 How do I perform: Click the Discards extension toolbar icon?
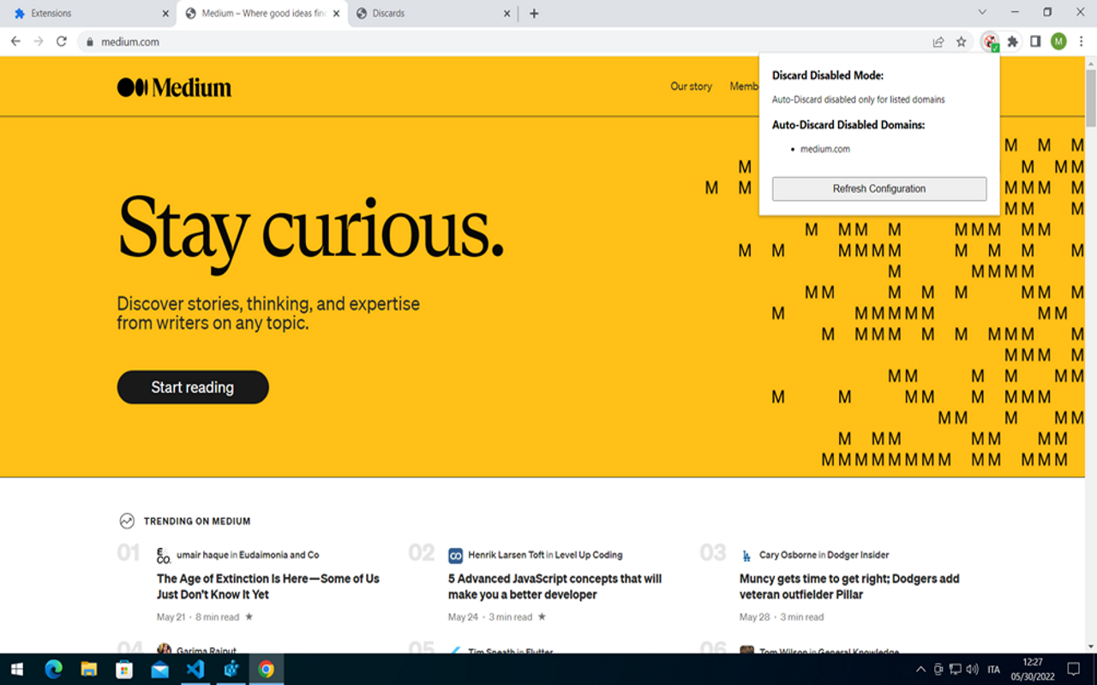click(991, 42)
